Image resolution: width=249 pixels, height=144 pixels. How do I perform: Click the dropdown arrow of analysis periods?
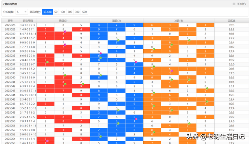pos(25,12)
